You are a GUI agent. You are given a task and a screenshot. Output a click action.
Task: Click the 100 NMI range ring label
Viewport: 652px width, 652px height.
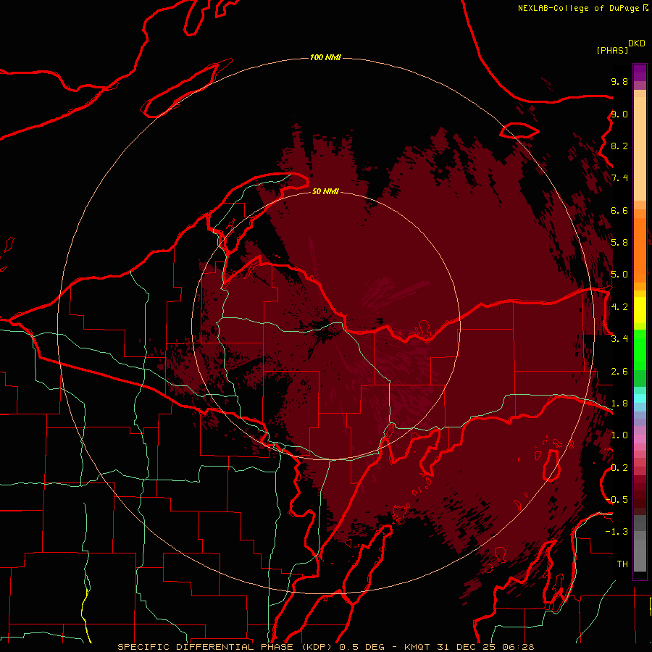[325, 57]
